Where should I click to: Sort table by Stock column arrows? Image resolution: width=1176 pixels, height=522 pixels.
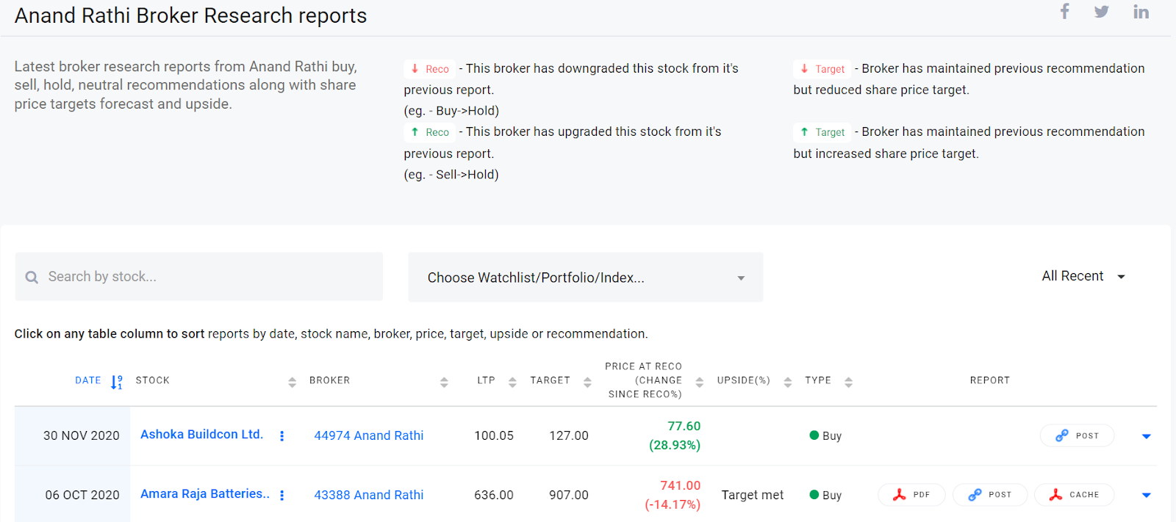point(292,382)
